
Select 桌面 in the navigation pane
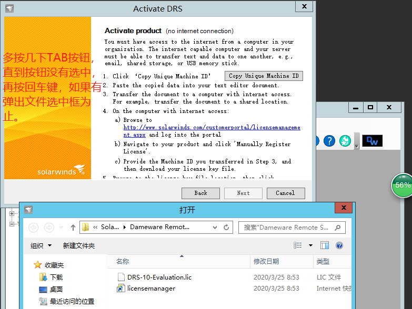56,290
